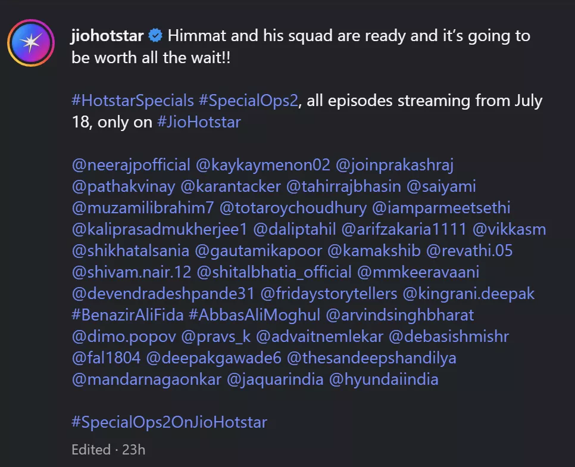The image size is (575, 467).
Task: Open the #HotstarSpecials hashtag
Action: pyautogui.click(x=132, y=100)
